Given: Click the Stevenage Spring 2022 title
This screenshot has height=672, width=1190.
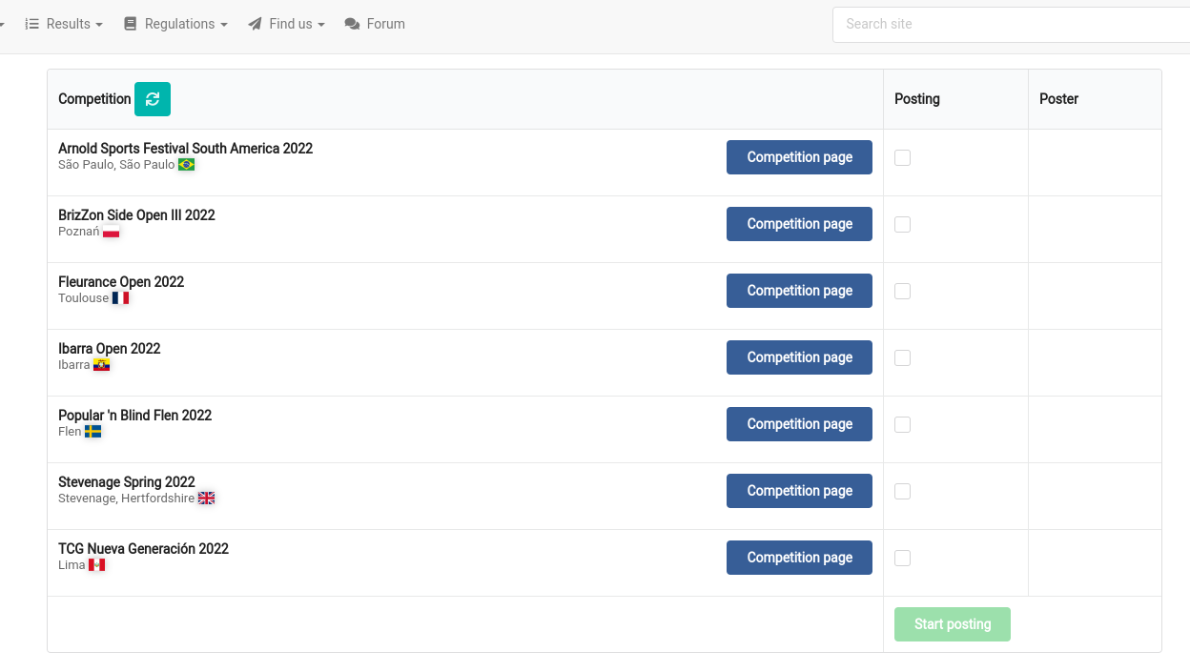Looking at the screenshot, I should point(127,482).
